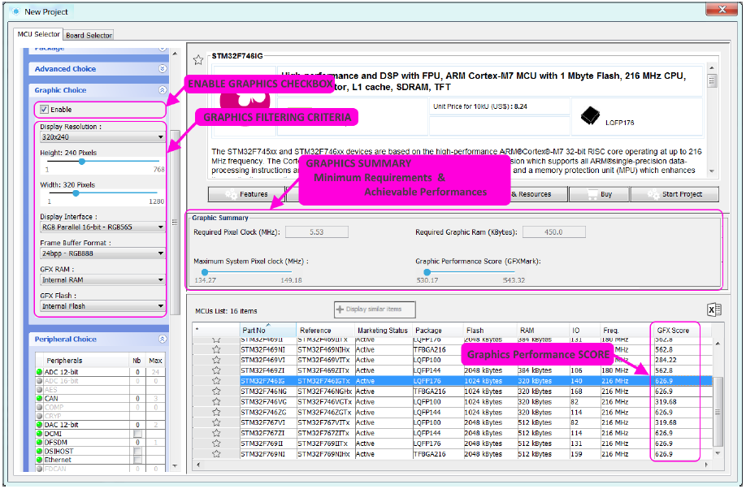Screen dimensions: 746x489
Task: Click the Buy button
Action: (599, 194)
